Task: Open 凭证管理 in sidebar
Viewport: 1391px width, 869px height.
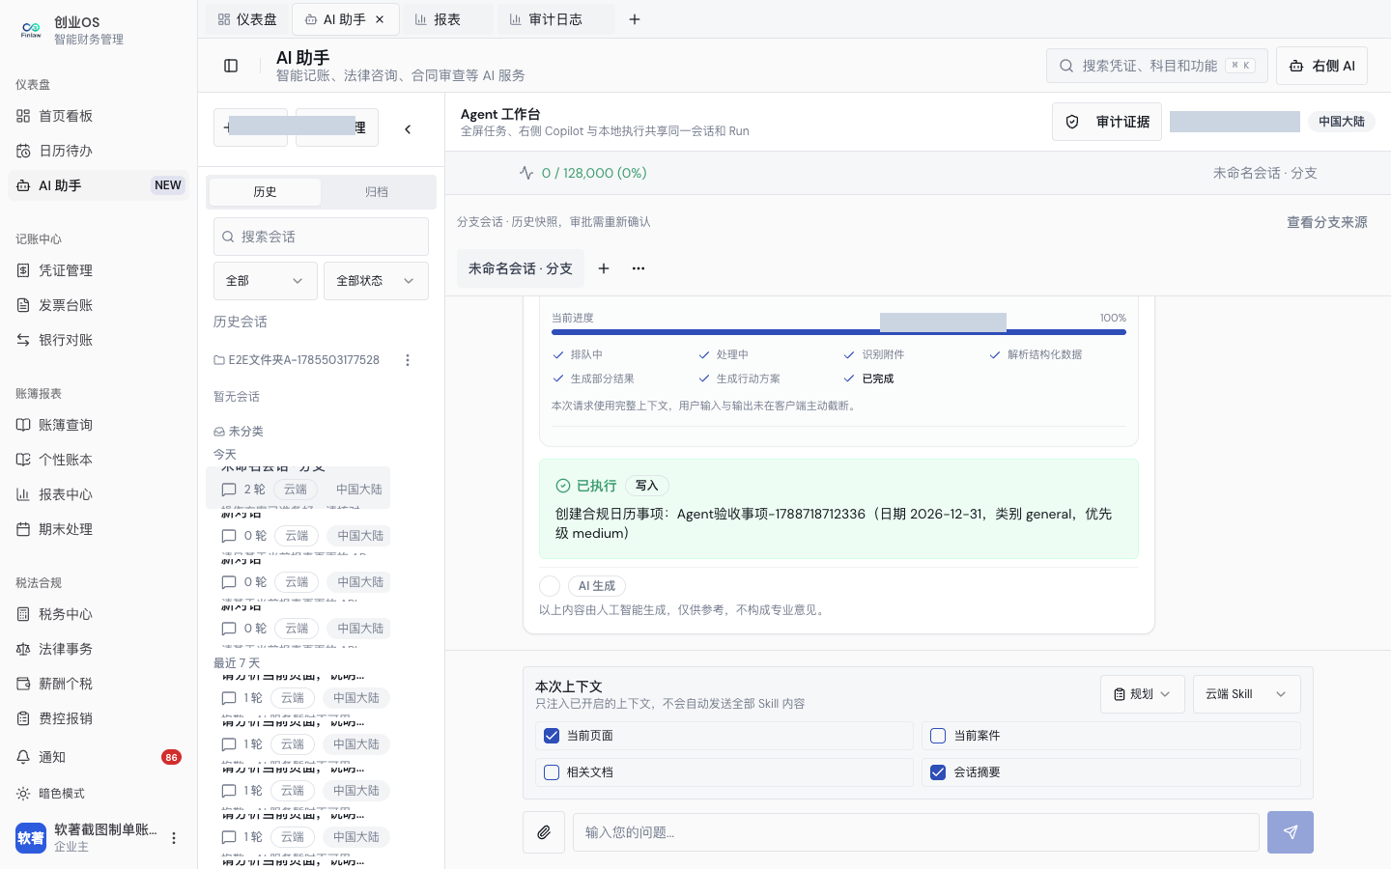Action: [97, 270]
